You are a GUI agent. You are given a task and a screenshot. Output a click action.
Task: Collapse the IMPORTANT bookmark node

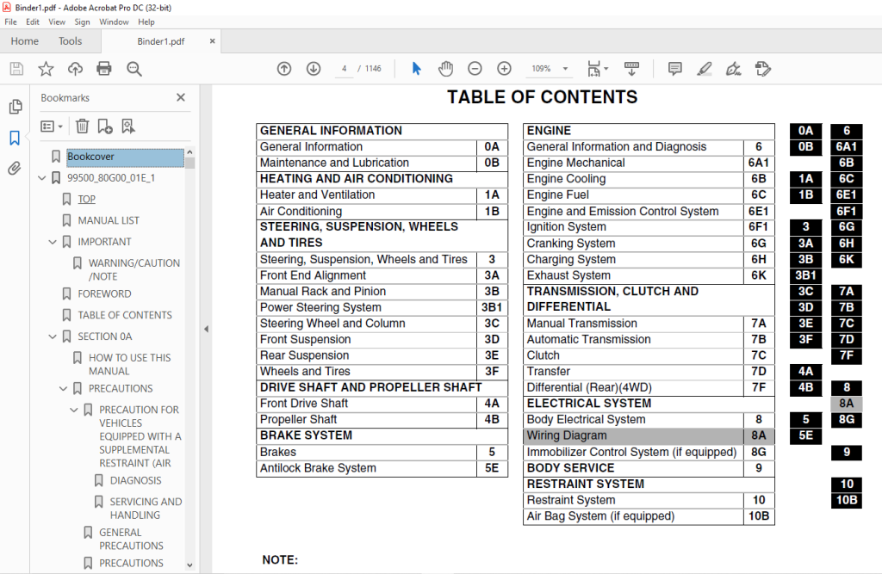pos(53,242)
